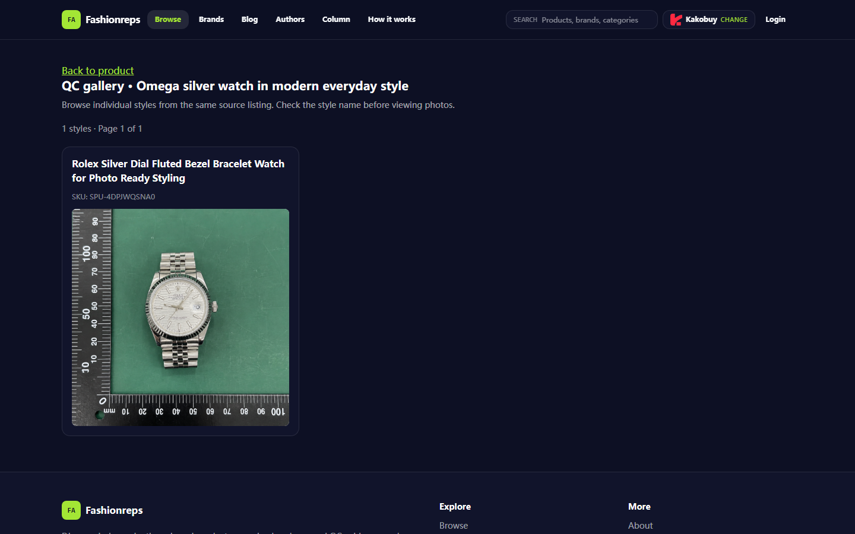Screen dimensions: 855x534
Task: Follow the Back to product link
Action: point(98,71)
